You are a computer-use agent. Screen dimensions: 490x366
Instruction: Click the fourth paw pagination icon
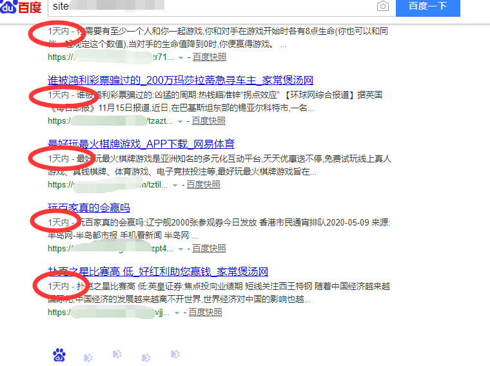(146, 357)
